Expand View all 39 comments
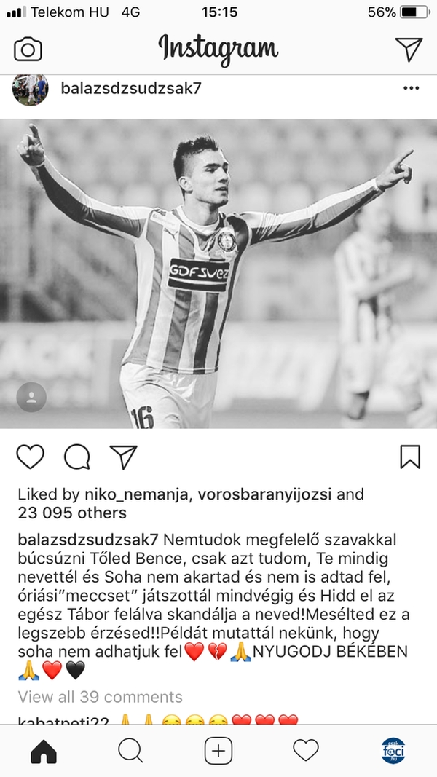 pos(100,697)
